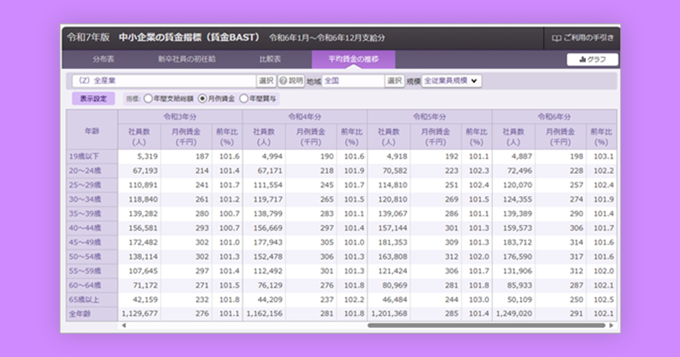Switch to the 新卒社員の初任給 tab

186,59
